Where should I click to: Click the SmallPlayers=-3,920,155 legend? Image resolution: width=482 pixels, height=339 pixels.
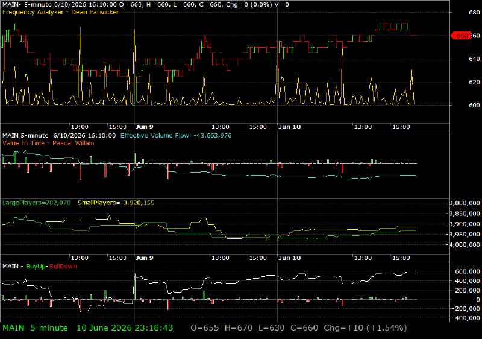click(116, 203)
